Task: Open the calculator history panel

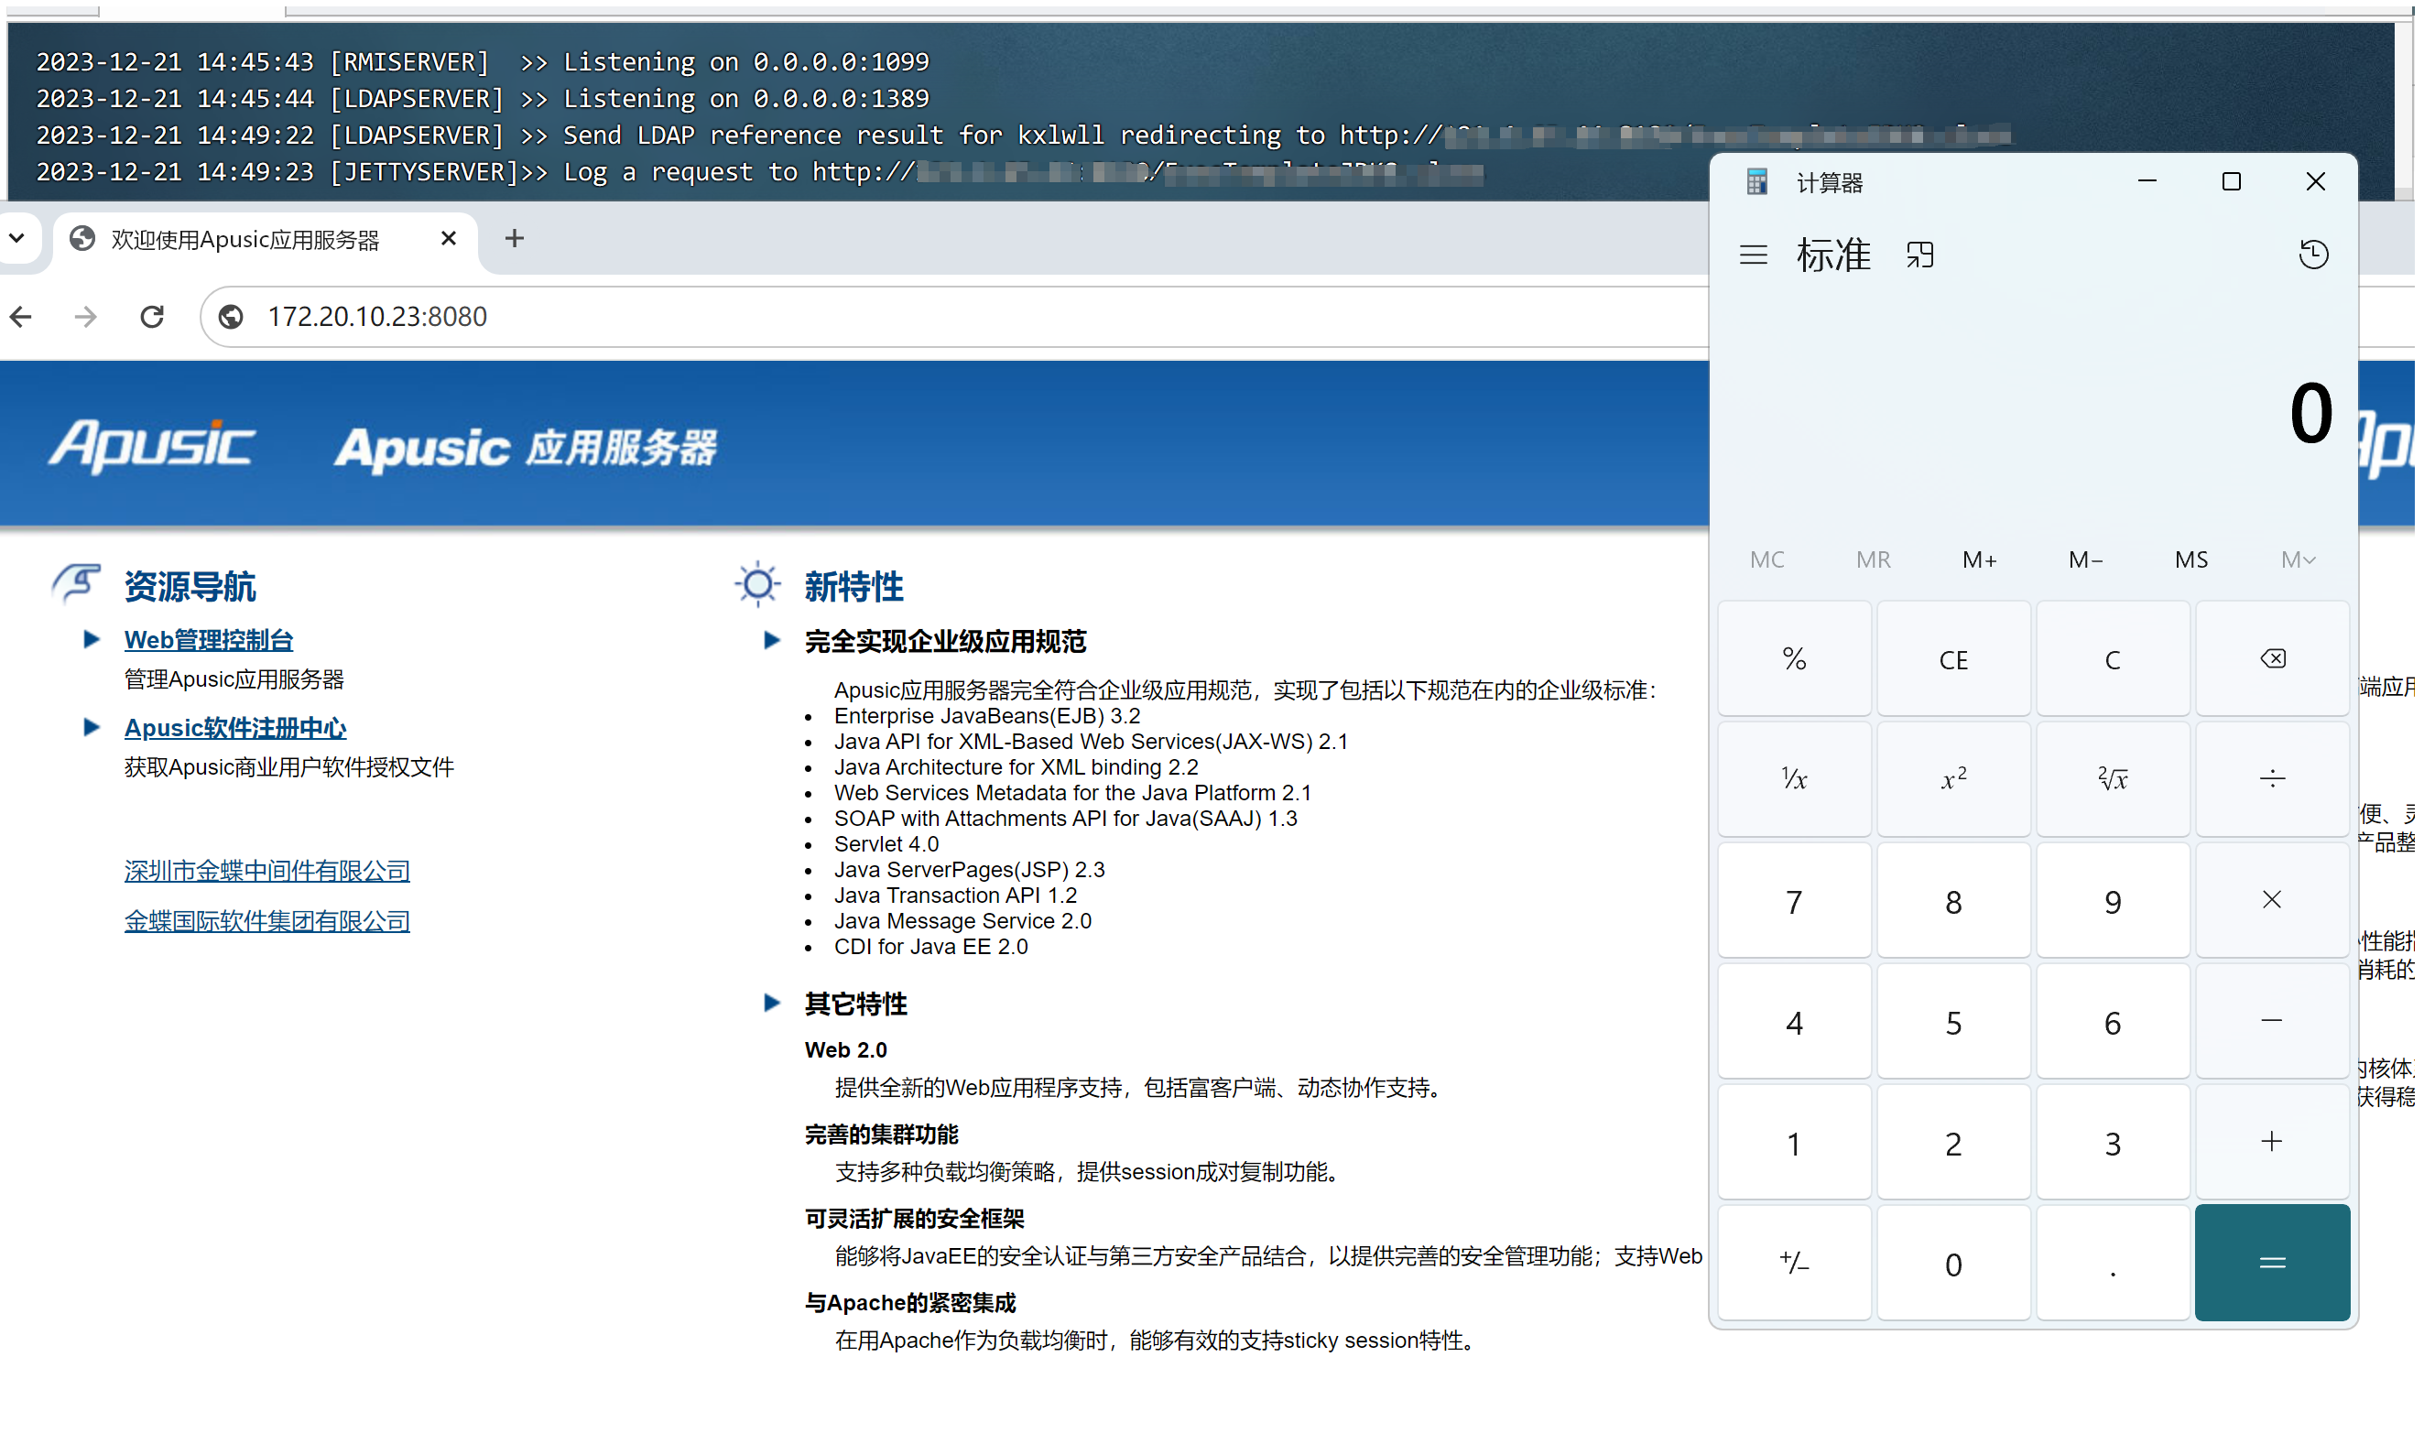Action: coord(2312,255)
